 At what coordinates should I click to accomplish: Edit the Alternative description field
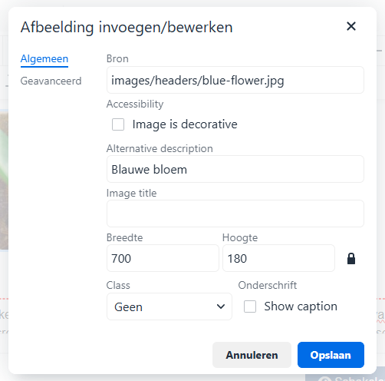click(235, 169)
